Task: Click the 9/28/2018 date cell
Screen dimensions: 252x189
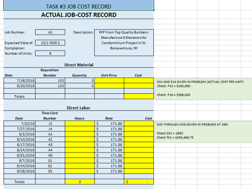Action: point(19,171)
